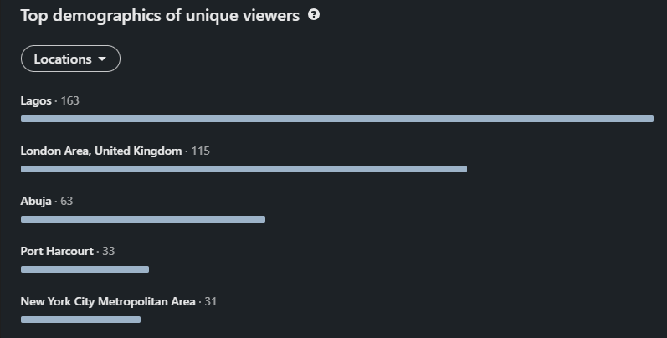Viewport: 667px width, 338px height.
Task: Click the Abuja viewers bar
Action: click(143, 219)
